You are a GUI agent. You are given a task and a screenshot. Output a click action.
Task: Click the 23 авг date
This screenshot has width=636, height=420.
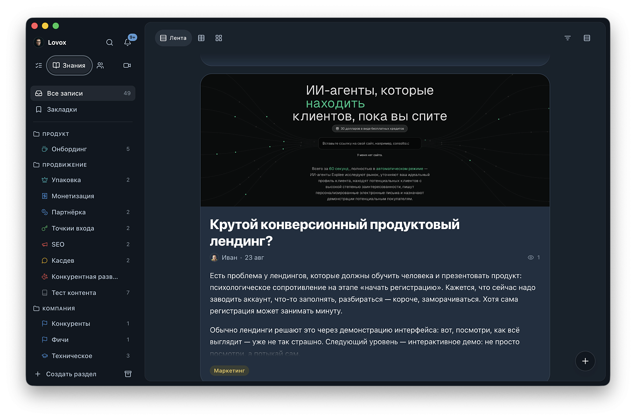tap(254, 258)
